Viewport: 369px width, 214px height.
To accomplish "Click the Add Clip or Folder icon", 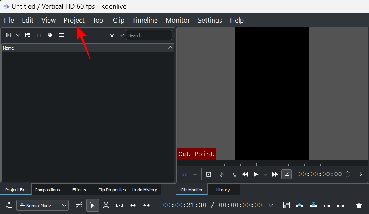I will [x=9, y=35].
